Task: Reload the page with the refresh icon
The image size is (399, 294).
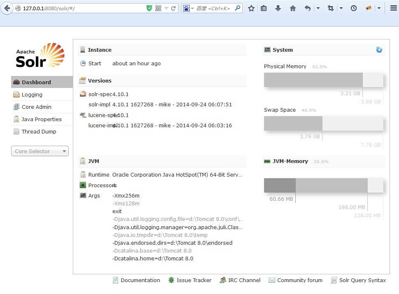Action: pos(174,8)
